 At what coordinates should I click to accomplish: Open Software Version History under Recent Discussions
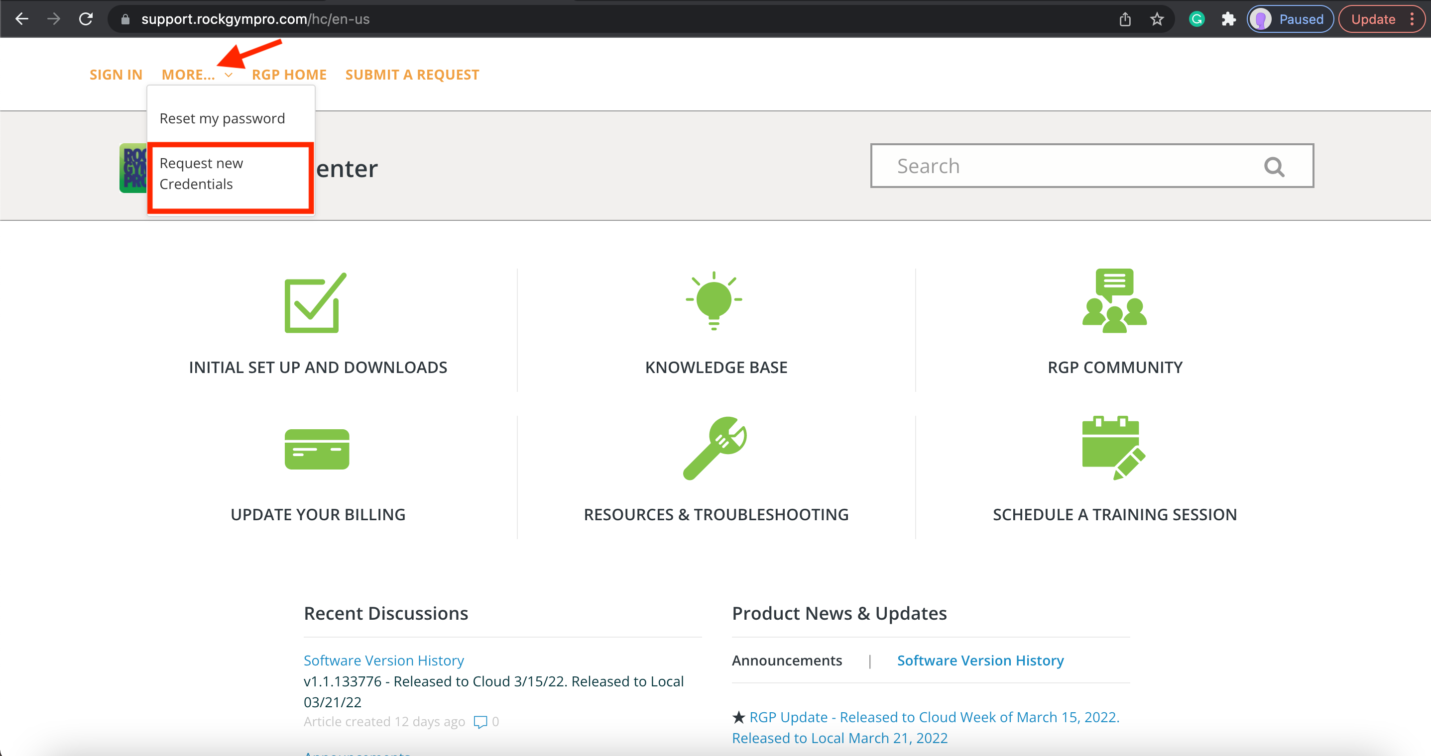tap(383, 660)
